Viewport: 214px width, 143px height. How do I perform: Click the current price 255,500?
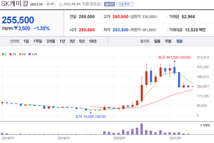click(18, 20)
